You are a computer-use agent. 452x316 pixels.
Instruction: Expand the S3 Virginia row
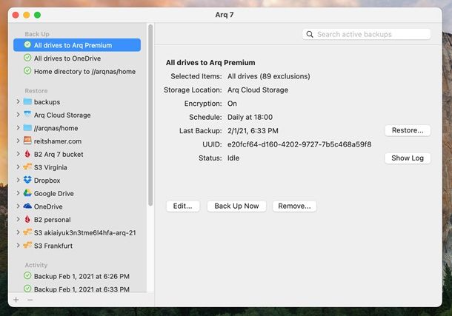pyautogui.click(x=18, y=167)
